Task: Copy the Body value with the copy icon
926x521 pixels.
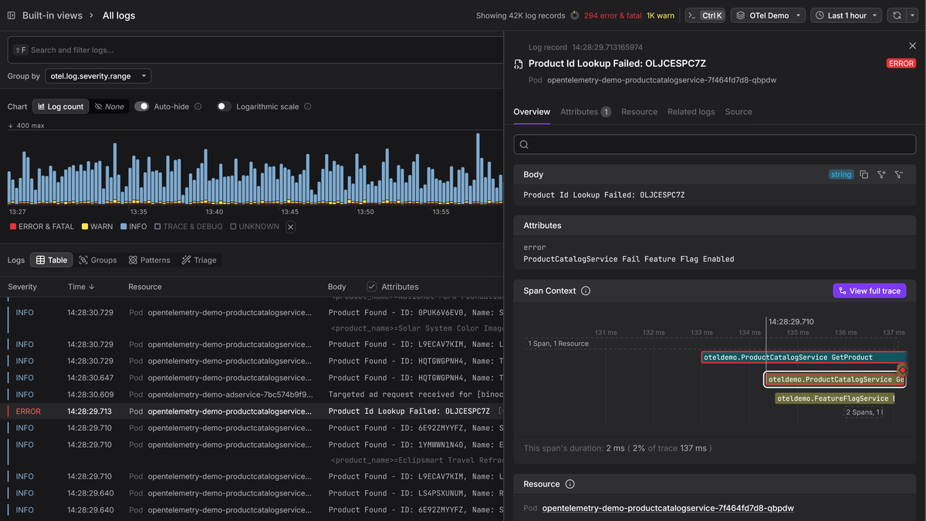Action: (x=863, y=175)
